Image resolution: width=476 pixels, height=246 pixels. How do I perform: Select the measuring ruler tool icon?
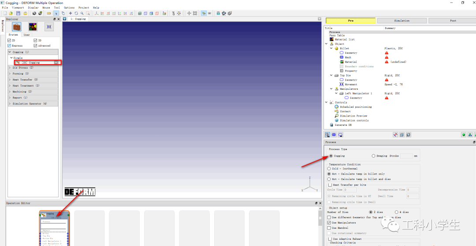point(48,13)
